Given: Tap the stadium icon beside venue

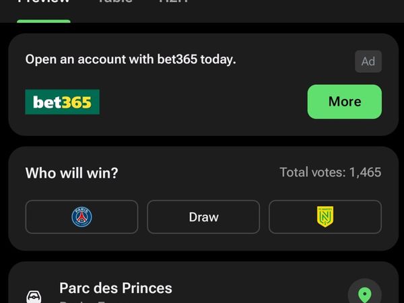Looking at the screenshot, I should pyautogui.click(x=34, y=296).
